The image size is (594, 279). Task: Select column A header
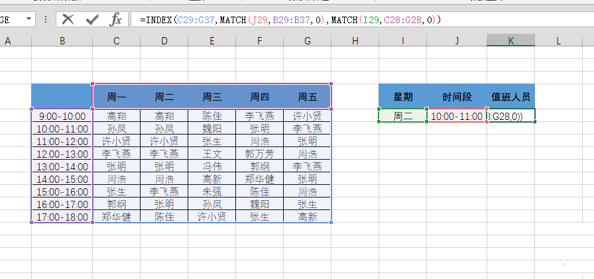[7, 41]
